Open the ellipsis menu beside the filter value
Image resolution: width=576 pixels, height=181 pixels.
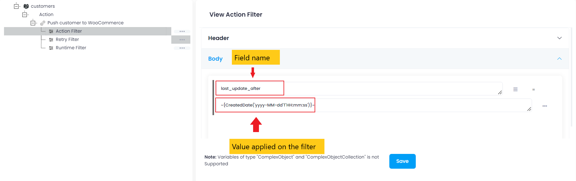pos(545,106)
